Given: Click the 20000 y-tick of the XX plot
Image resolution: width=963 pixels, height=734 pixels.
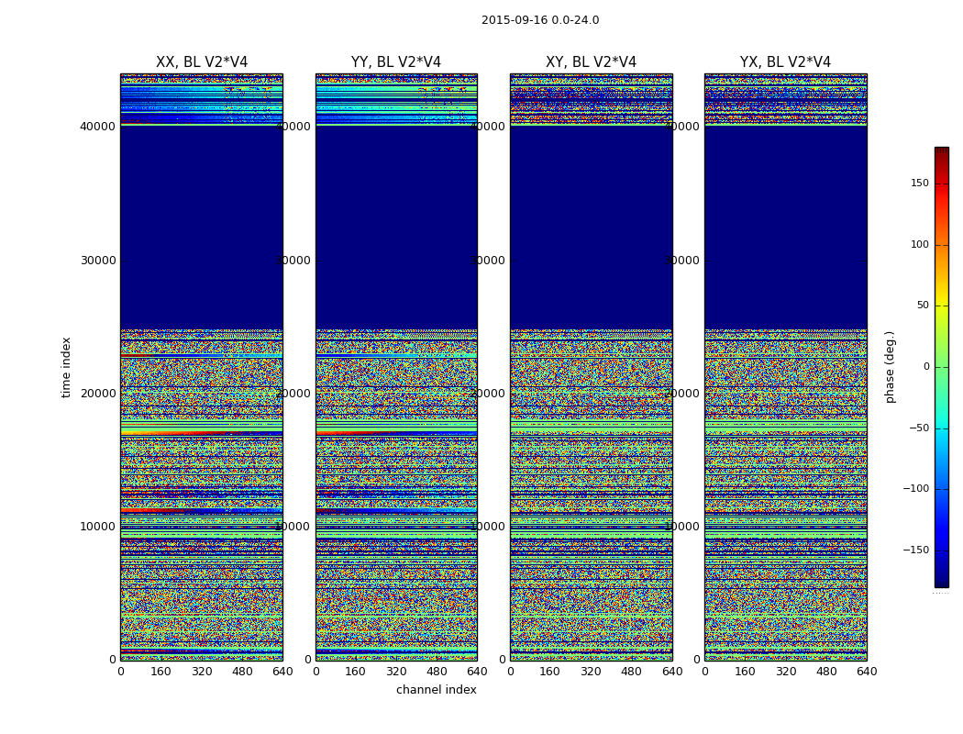Looking at the screenshot, I should pyautogui.click(x=97, y=393).
